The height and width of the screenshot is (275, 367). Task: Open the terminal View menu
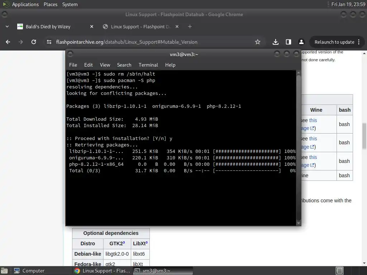coord(105,65)
